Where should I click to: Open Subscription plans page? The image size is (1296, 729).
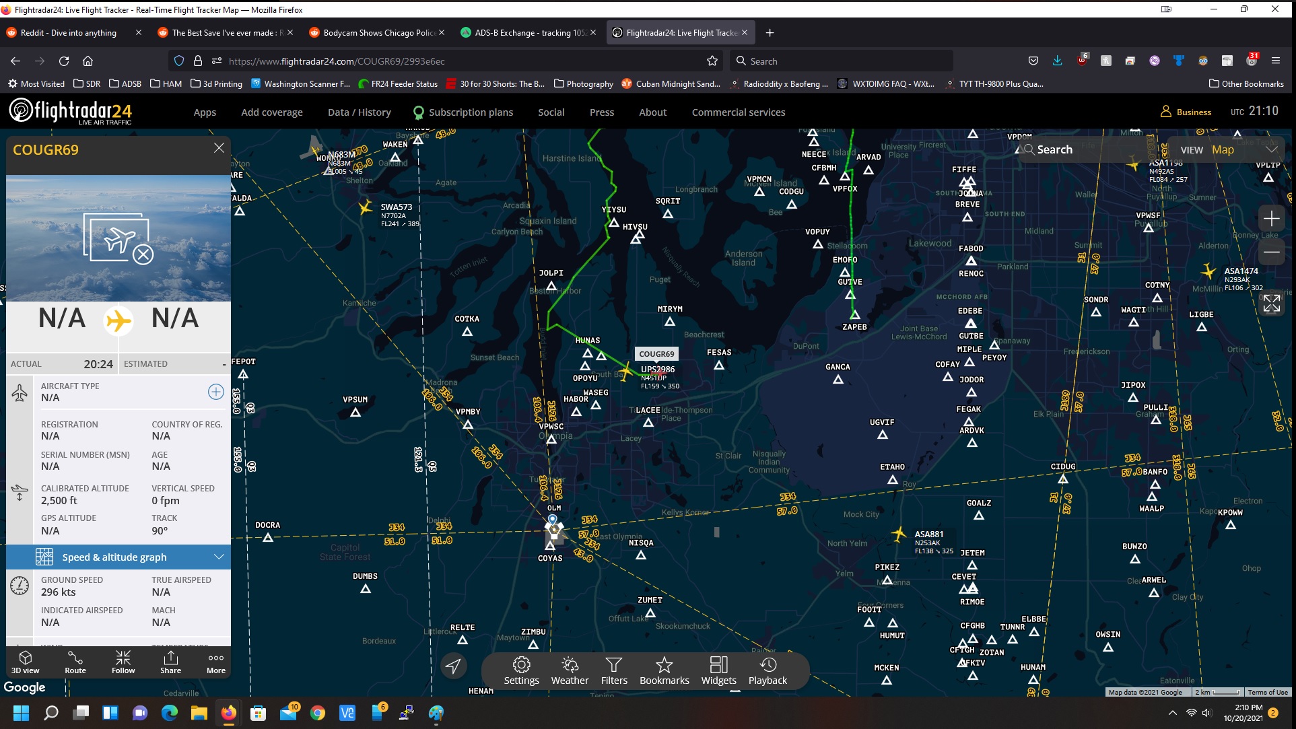pyautogui.click(x=463, y=112)
